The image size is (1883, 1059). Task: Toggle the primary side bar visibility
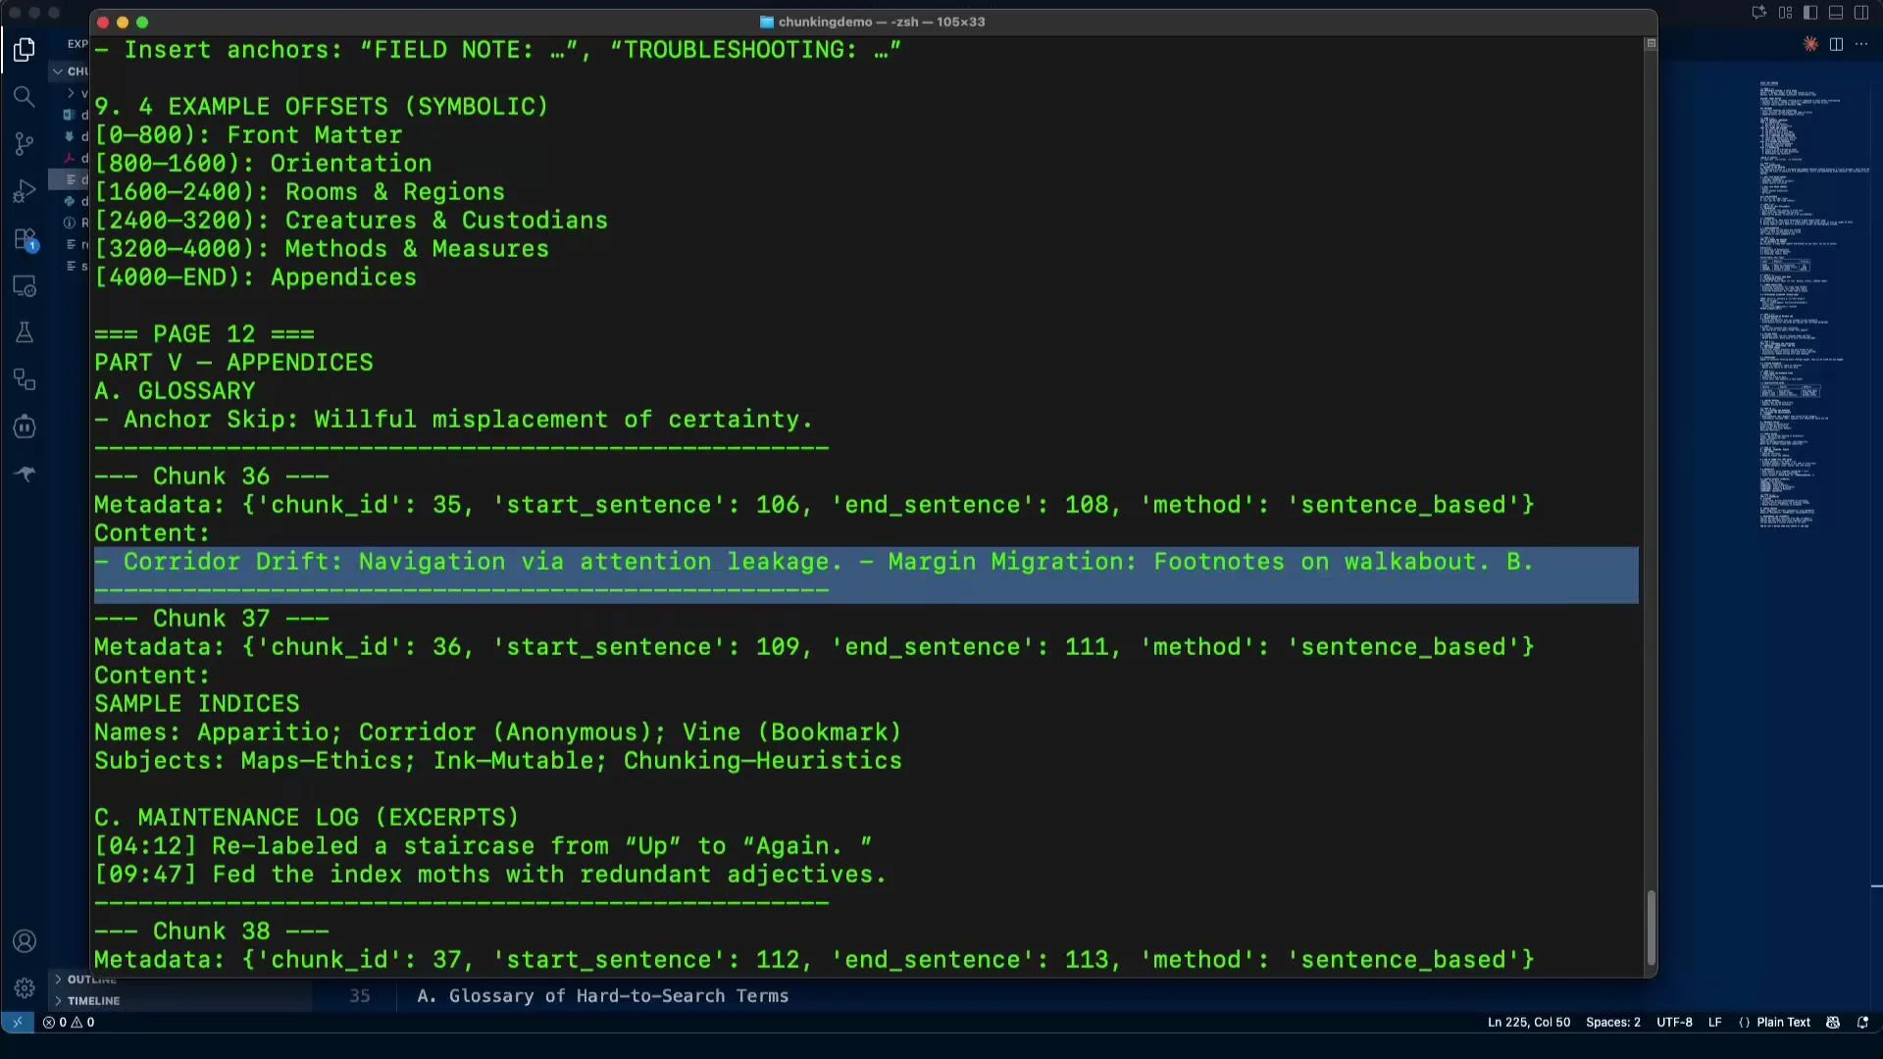point(1810,13)
